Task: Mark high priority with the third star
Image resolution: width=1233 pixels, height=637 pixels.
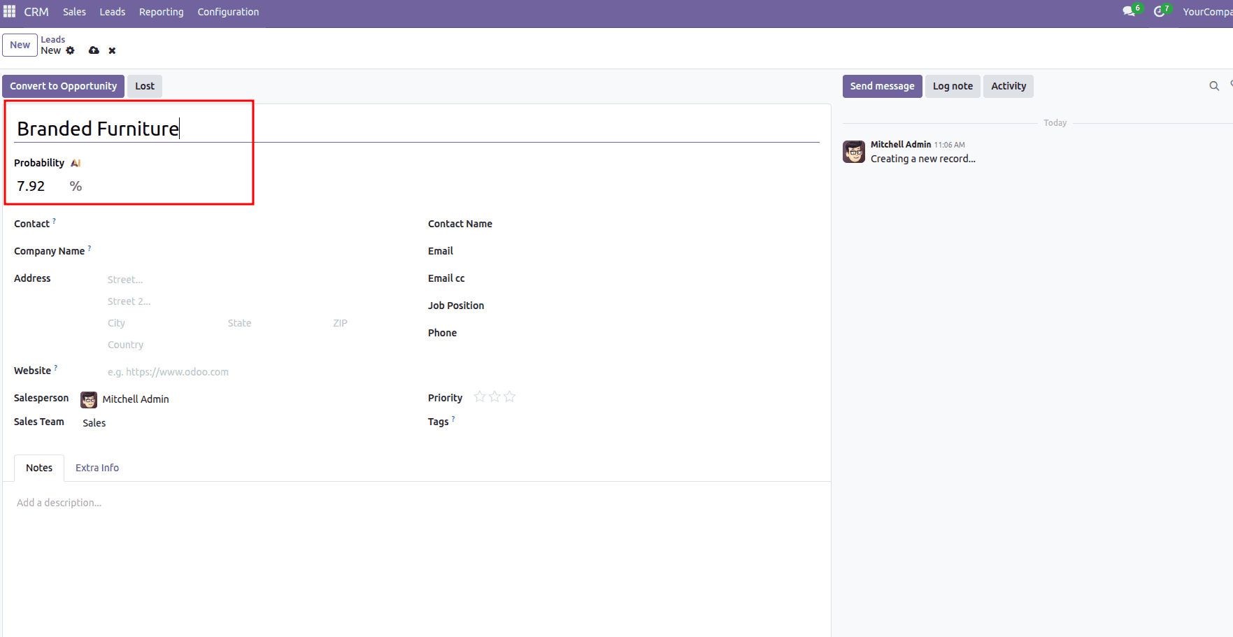Action: coord(510,396)
